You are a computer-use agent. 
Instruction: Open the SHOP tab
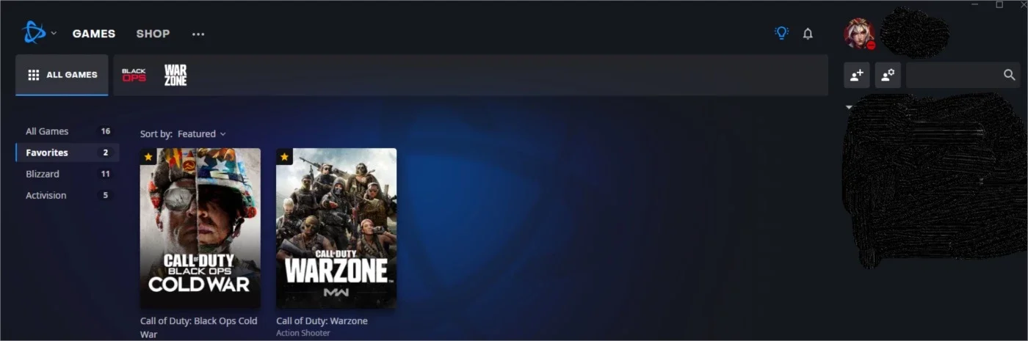(153, 34)
